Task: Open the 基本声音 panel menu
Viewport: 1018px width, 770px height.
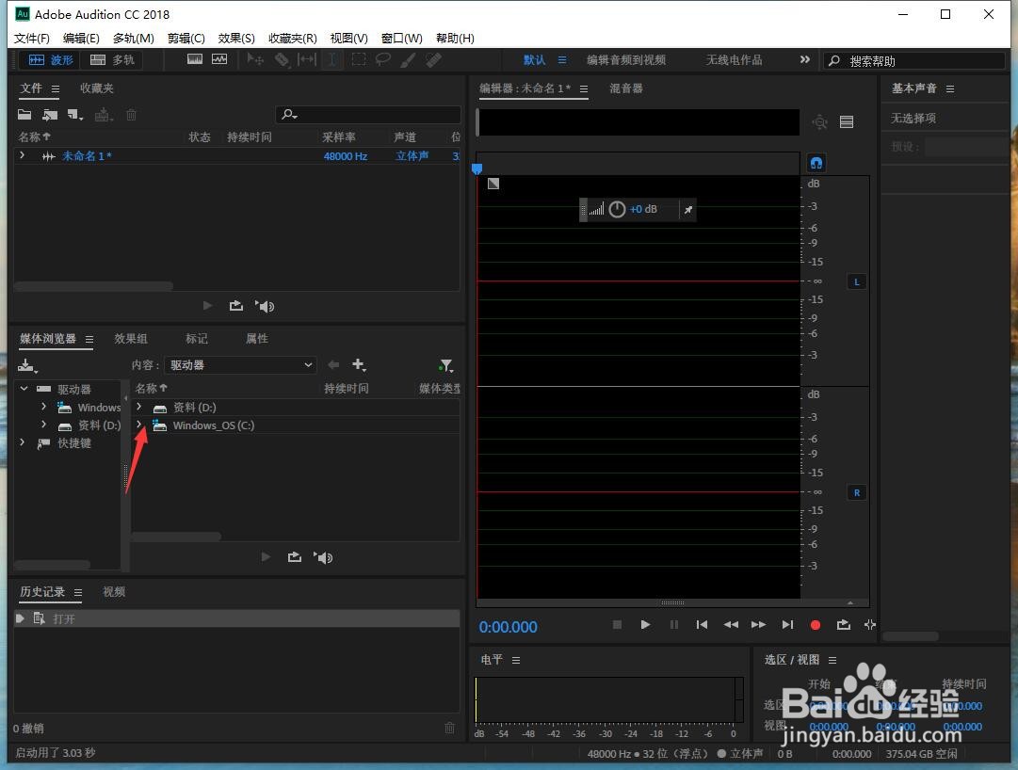Action: 950,88
